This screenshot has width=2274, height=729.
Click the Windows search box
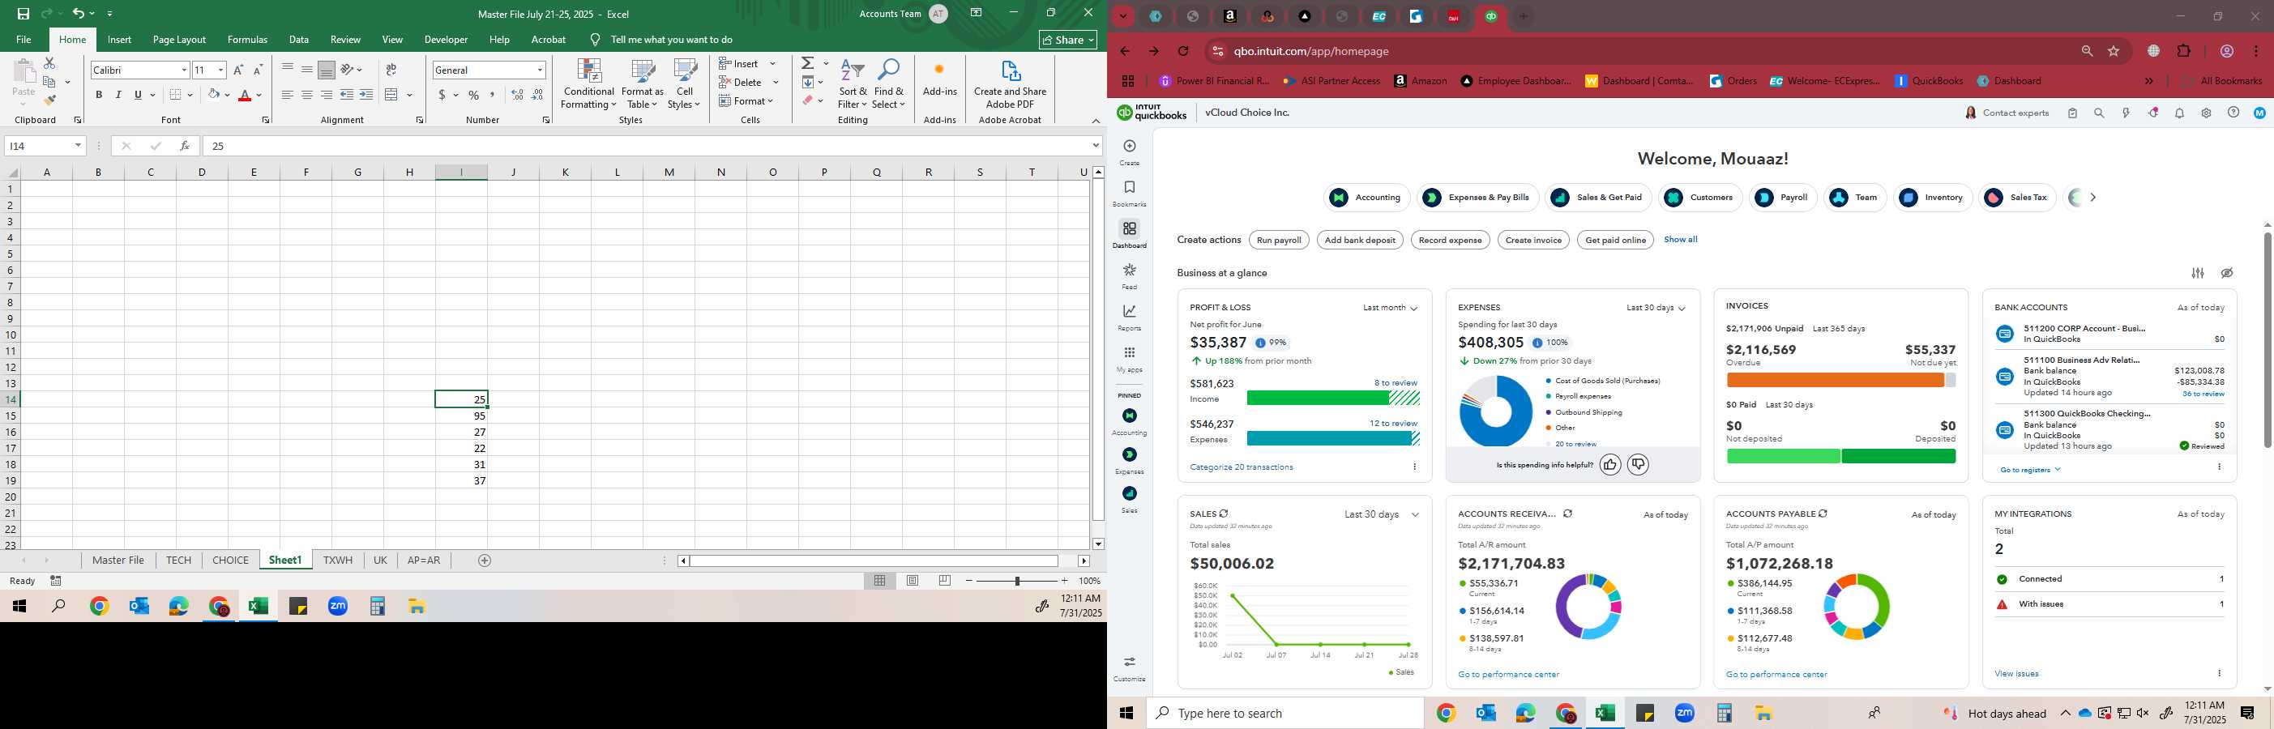click(x=1284, y=713)
